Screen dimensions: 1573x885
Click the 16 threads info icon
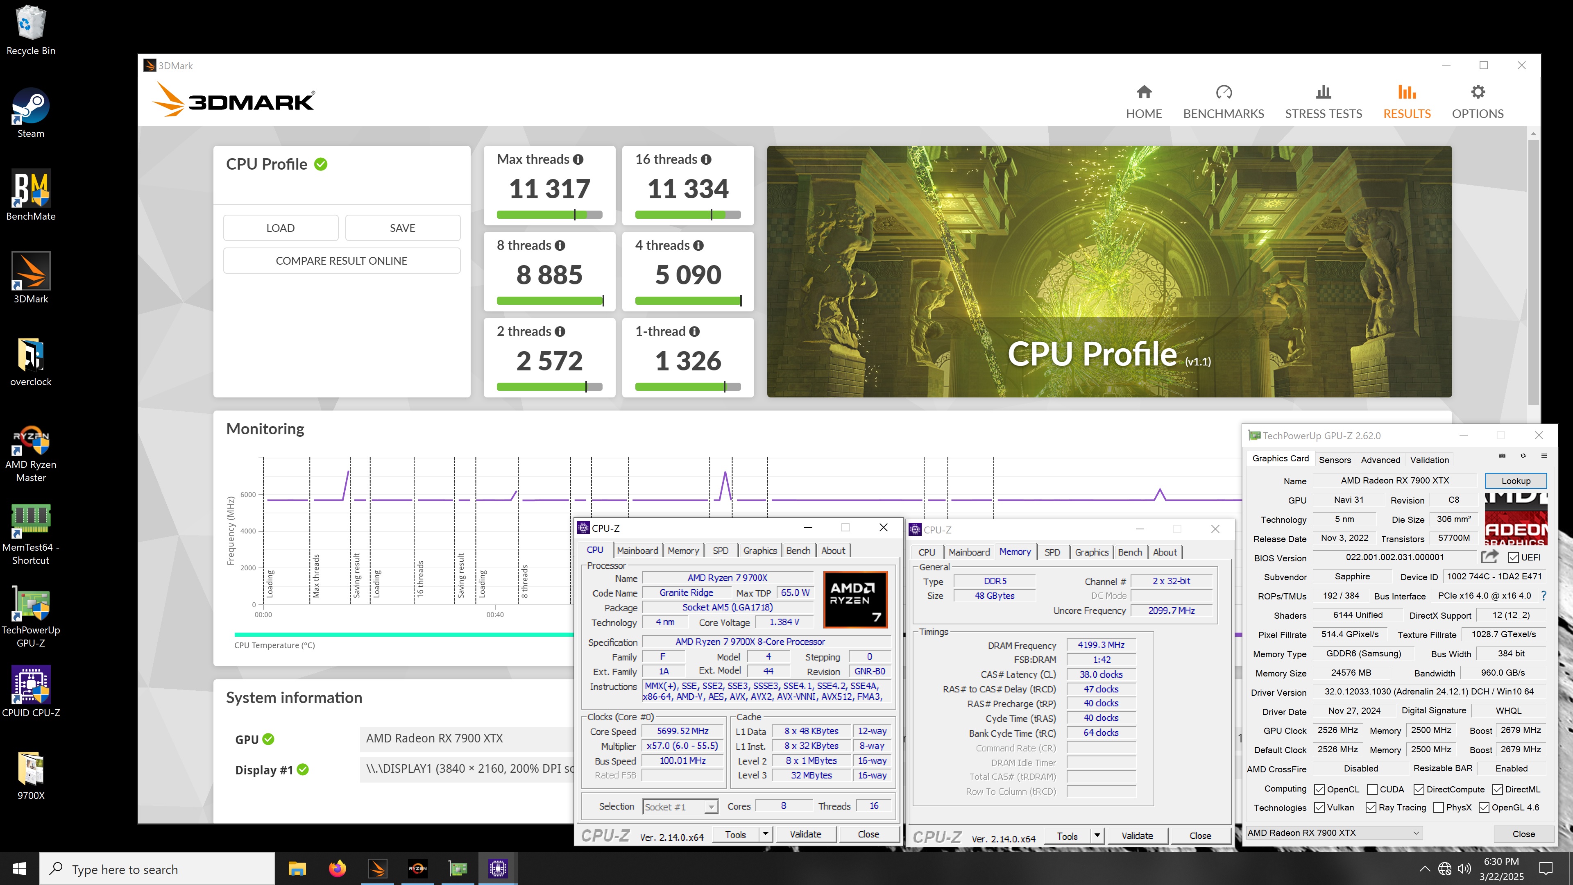click(706, 159)
